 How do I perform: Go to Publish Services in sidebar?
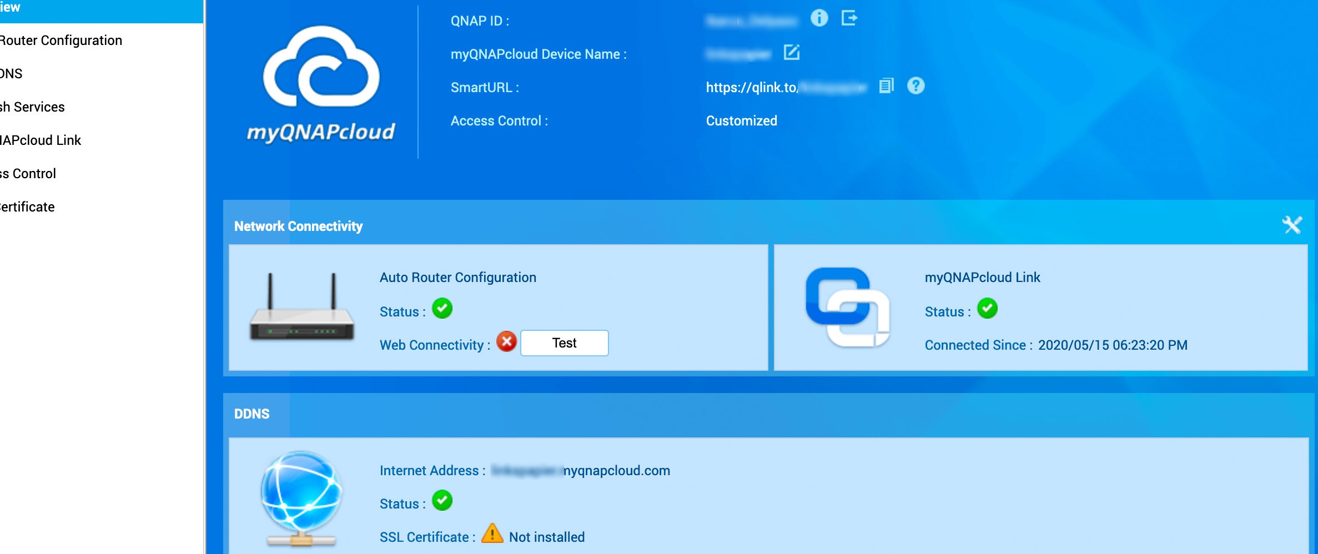point(32,107)
